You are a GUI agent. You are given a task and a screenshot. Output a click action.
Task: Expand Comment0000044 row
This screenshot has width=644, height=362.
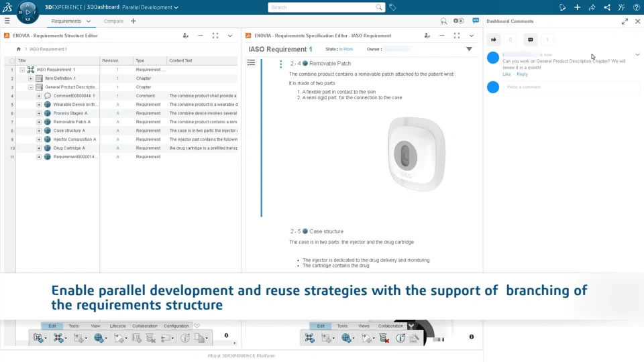(x=39, y=96)
